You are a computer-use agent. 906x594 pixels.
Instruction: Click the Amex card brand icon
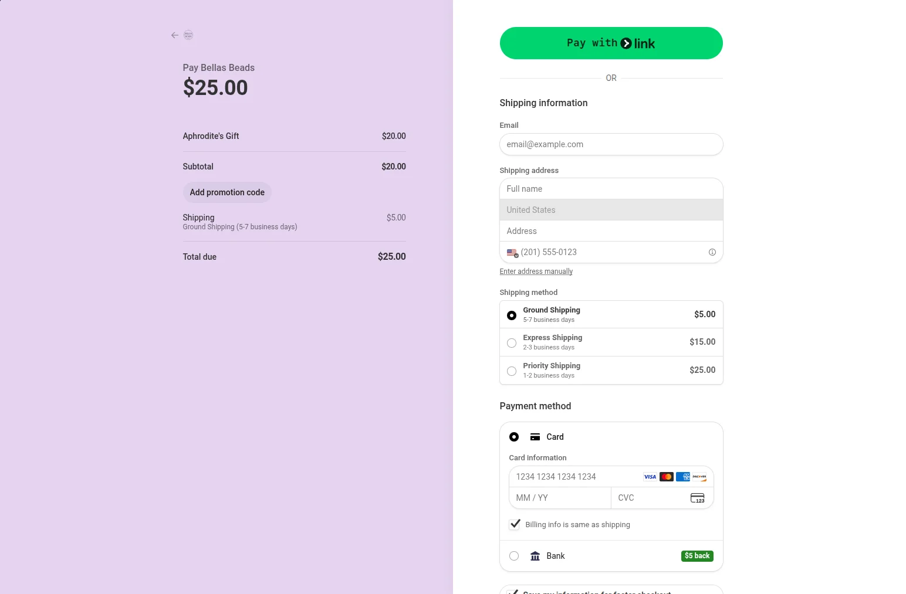pyautogui.click(x=682, y=477)
